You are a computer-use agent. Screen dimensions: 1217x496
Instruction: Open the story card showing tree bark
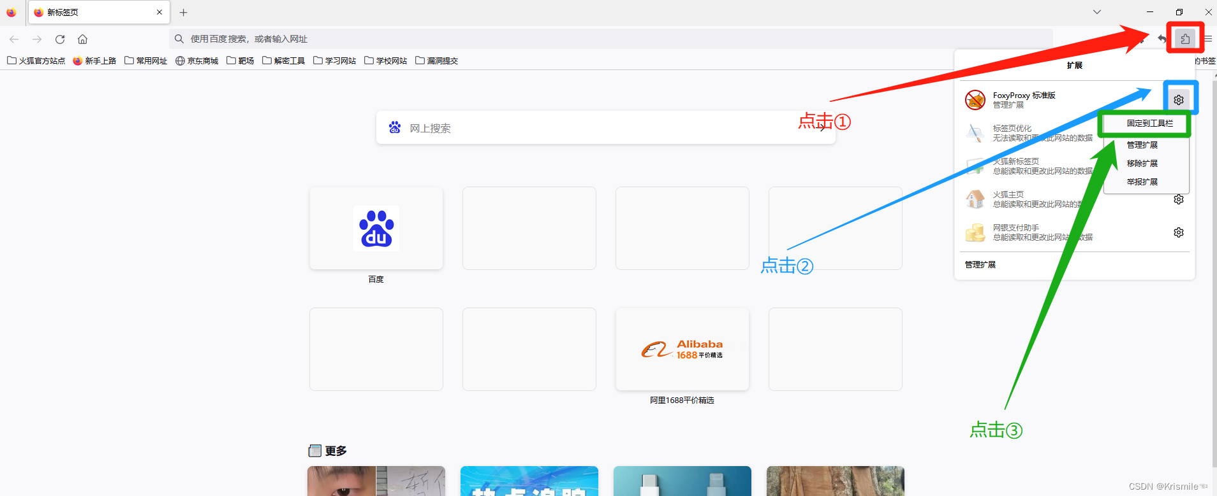click(836, 481)
